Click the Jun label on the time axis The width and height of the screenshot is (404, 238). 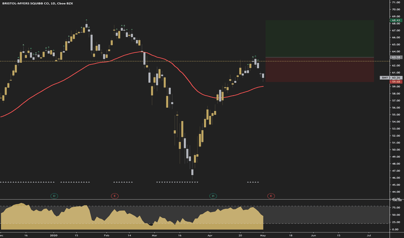(x=313, y=235)
